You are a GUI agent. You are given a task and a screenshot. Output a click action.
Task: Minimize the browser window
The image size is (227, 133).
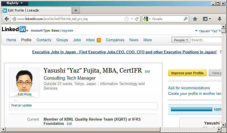click(213, 3)
